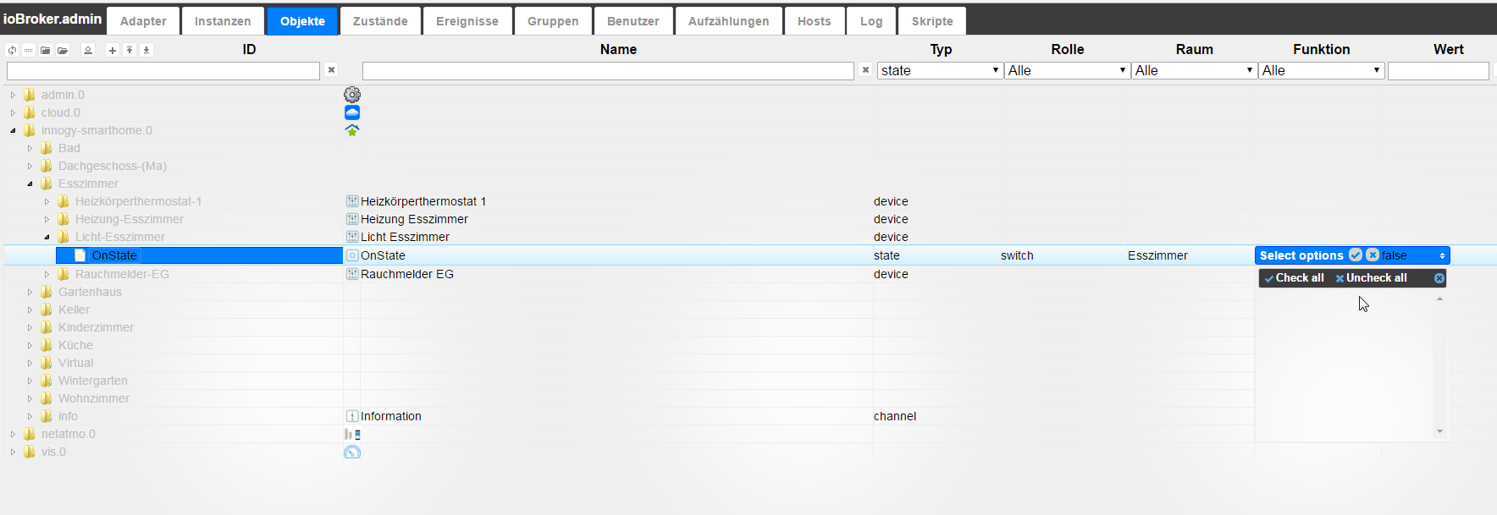The image size is (1497, 515).
Task: Uncheck all options in dropdown popup
Action: pyautogui.click(x=1372, y=278)
